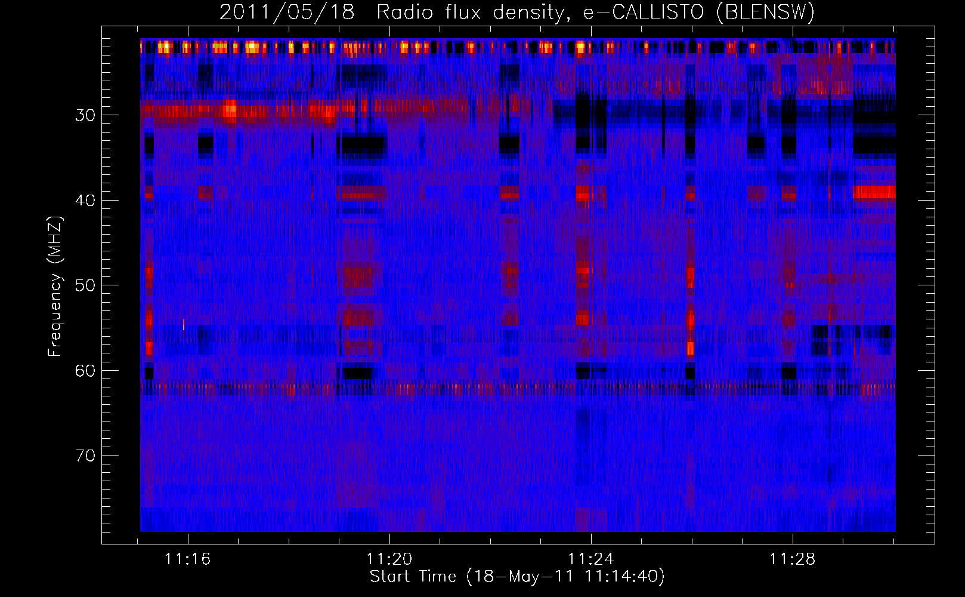Image resolution: width=965 pixels, height=597 pixels.
Task: Click the 70 MHz frequency tick label
Action: pyautogui.click(x=85, y=456)
